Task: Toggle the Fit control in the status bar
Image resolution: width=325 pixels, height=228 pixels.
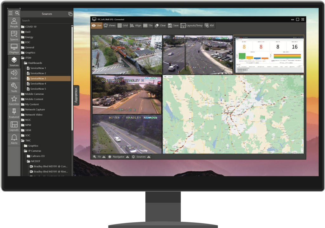Action: coord(99,157)
